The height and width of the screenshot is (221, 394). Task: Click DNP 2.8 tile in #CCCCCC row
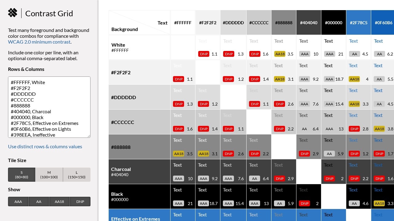pos(359,122)
